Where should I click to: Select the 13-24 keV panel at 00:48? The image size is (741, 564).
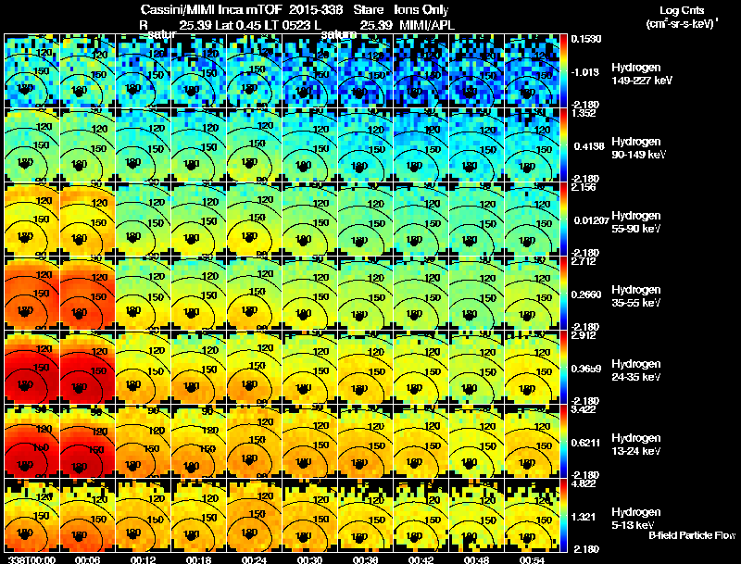click(477, 441)
